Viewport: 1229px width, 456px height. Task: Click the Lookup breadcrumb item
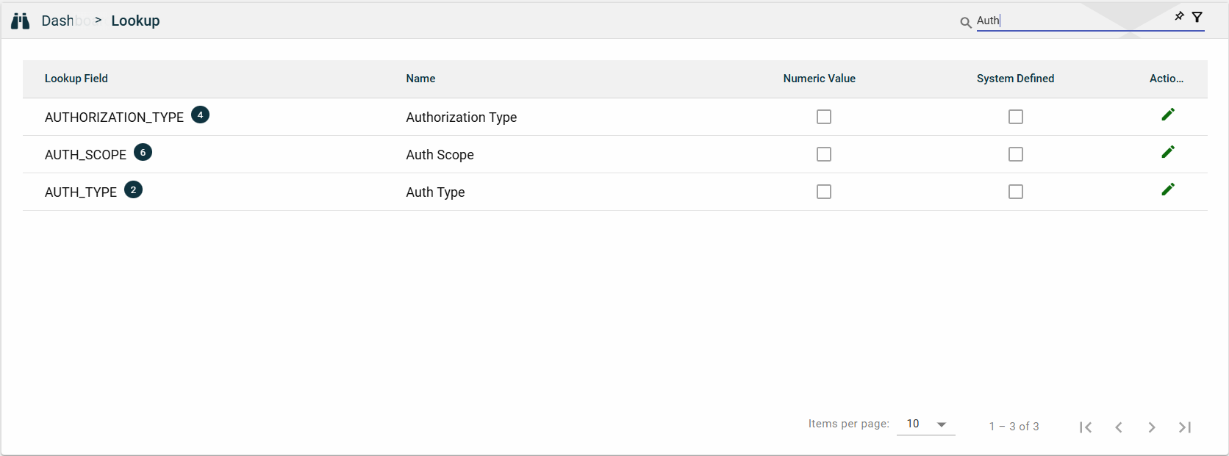pyautogui.click(x=135, y=21)
